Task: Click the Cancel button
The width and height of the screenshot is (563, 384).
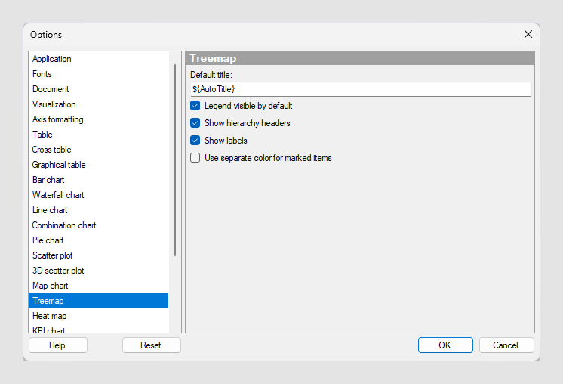Action: coord(506,345)
